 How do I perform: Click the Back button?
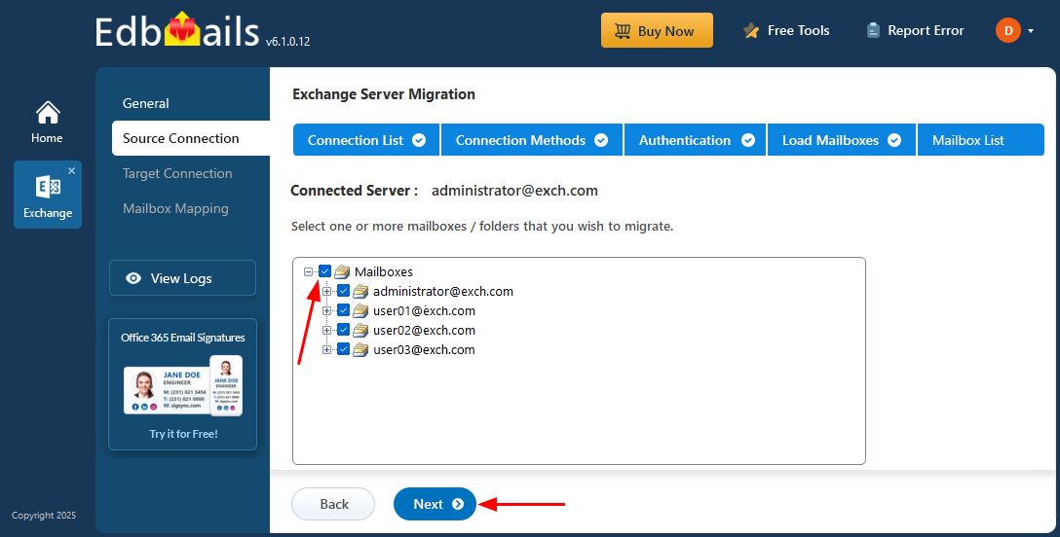point(333,504)
